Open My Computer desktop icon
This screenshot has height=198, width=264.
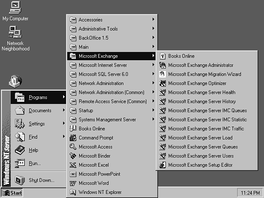click(x=15, y=7)
